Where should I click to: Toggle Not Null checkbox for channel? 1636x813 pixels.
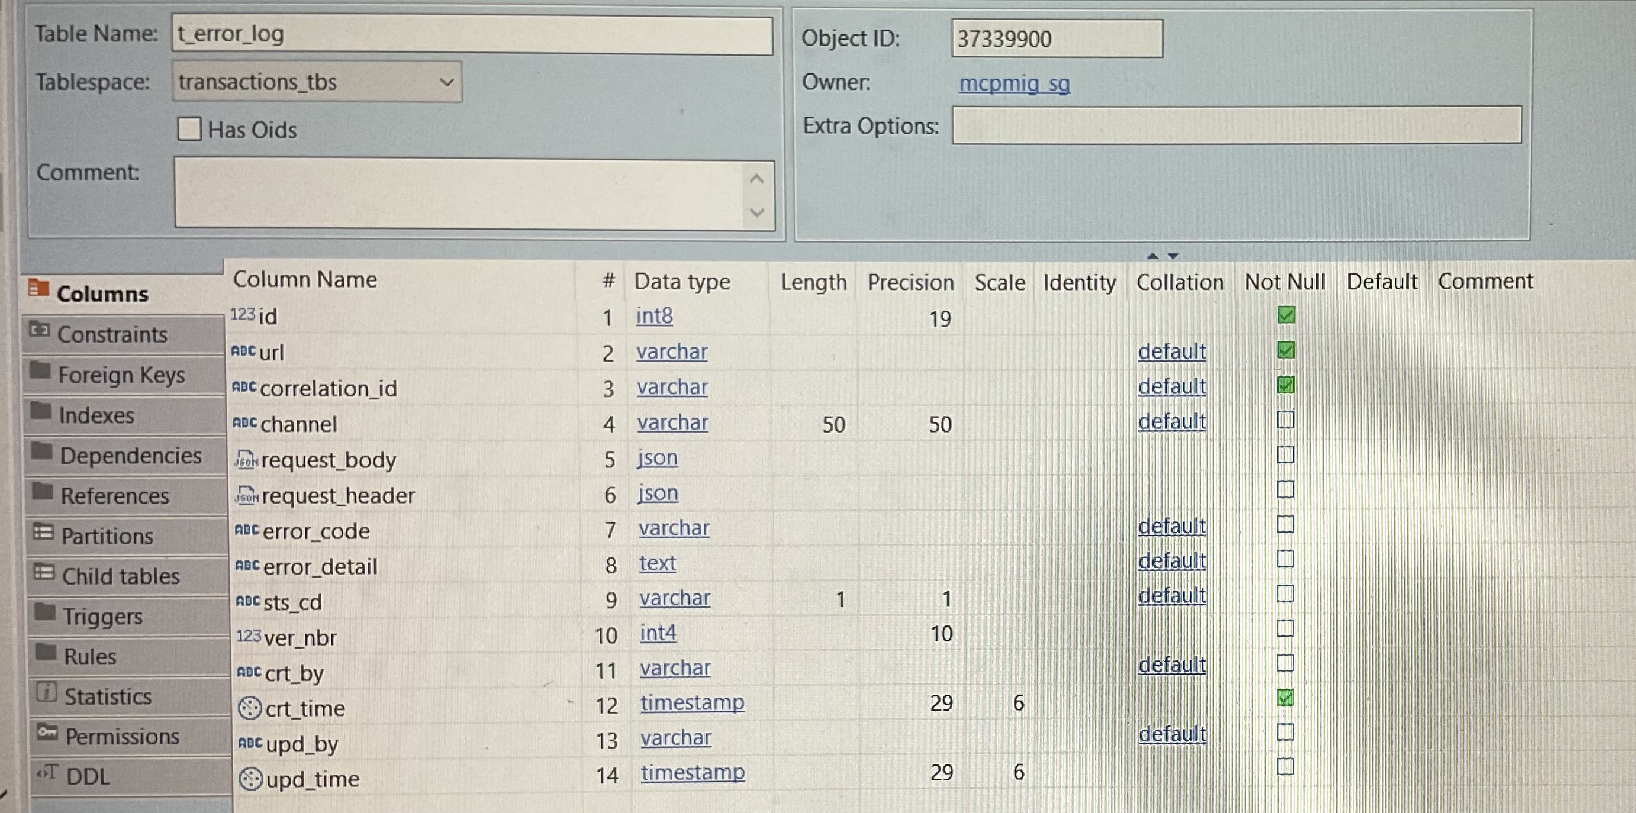[1286, 420]
